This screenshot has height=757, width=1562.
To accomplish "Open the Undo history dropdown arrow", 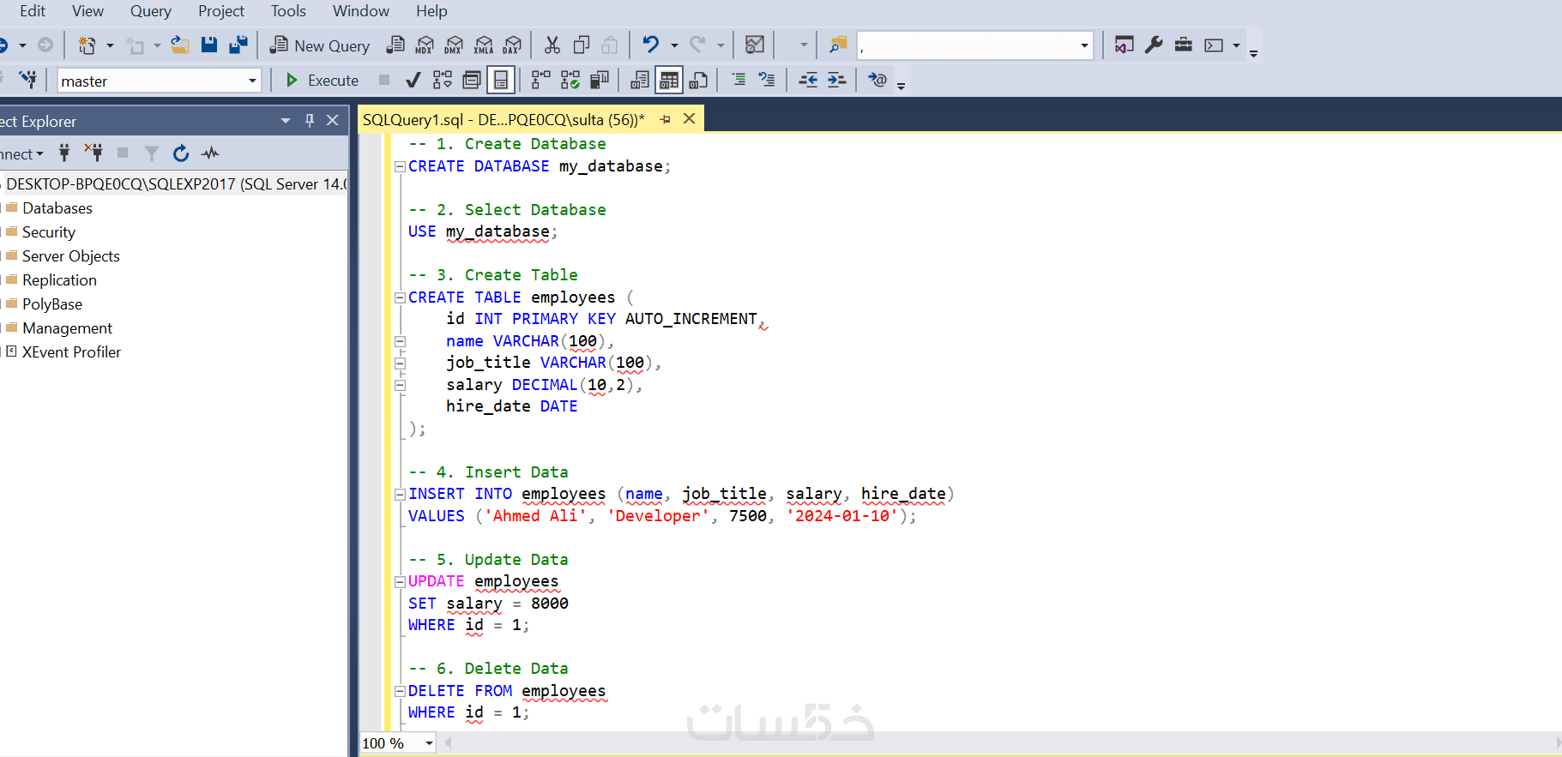I will point(674,45).
